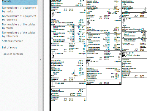Click the UPS symbol beside +E1 - T1
The height and width of the screenshot is (111, 147).
(x=124, y=55)
